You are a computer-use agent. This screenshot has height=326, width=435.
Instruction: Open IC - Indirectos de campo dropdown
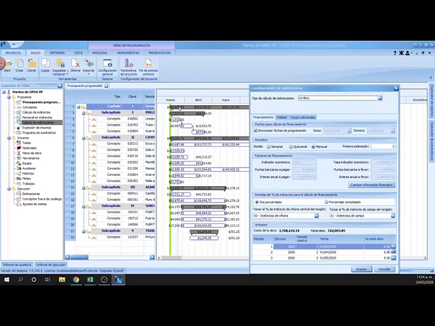(x=393, y=216)
